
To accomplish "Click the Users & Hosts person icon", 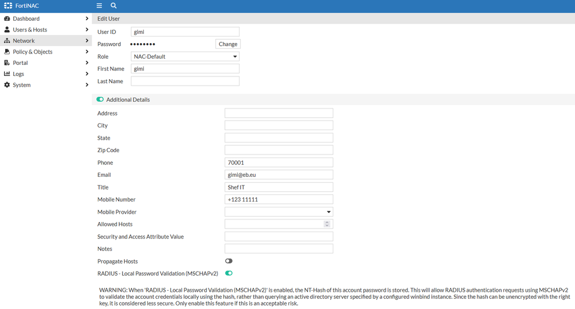I will [x=7, y=30].
